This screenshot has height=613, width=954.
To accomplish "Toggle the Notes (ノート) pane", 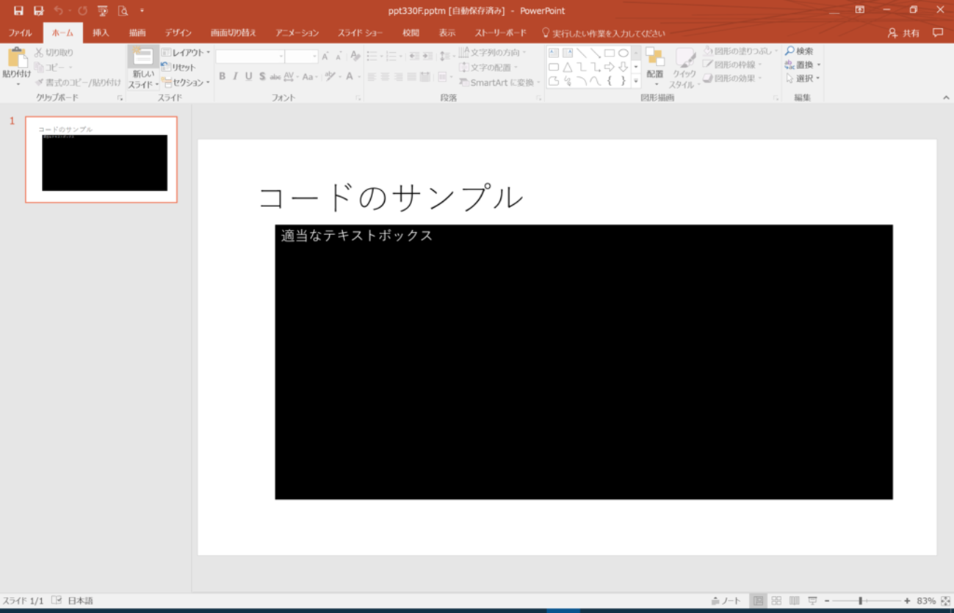I will pos(726,601).
